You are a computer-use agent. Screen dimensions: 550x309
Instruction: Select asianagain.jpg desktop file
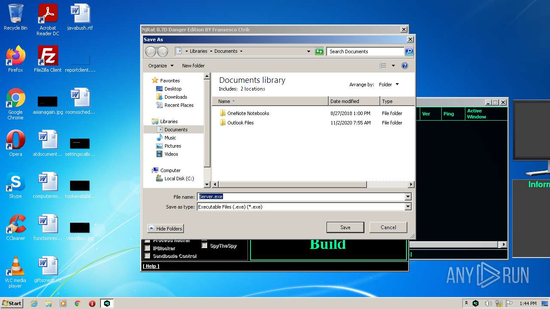(x=48, y=105)
